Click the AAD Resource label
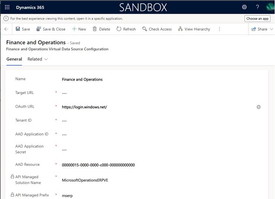275x199 pixels. point(27,164)
